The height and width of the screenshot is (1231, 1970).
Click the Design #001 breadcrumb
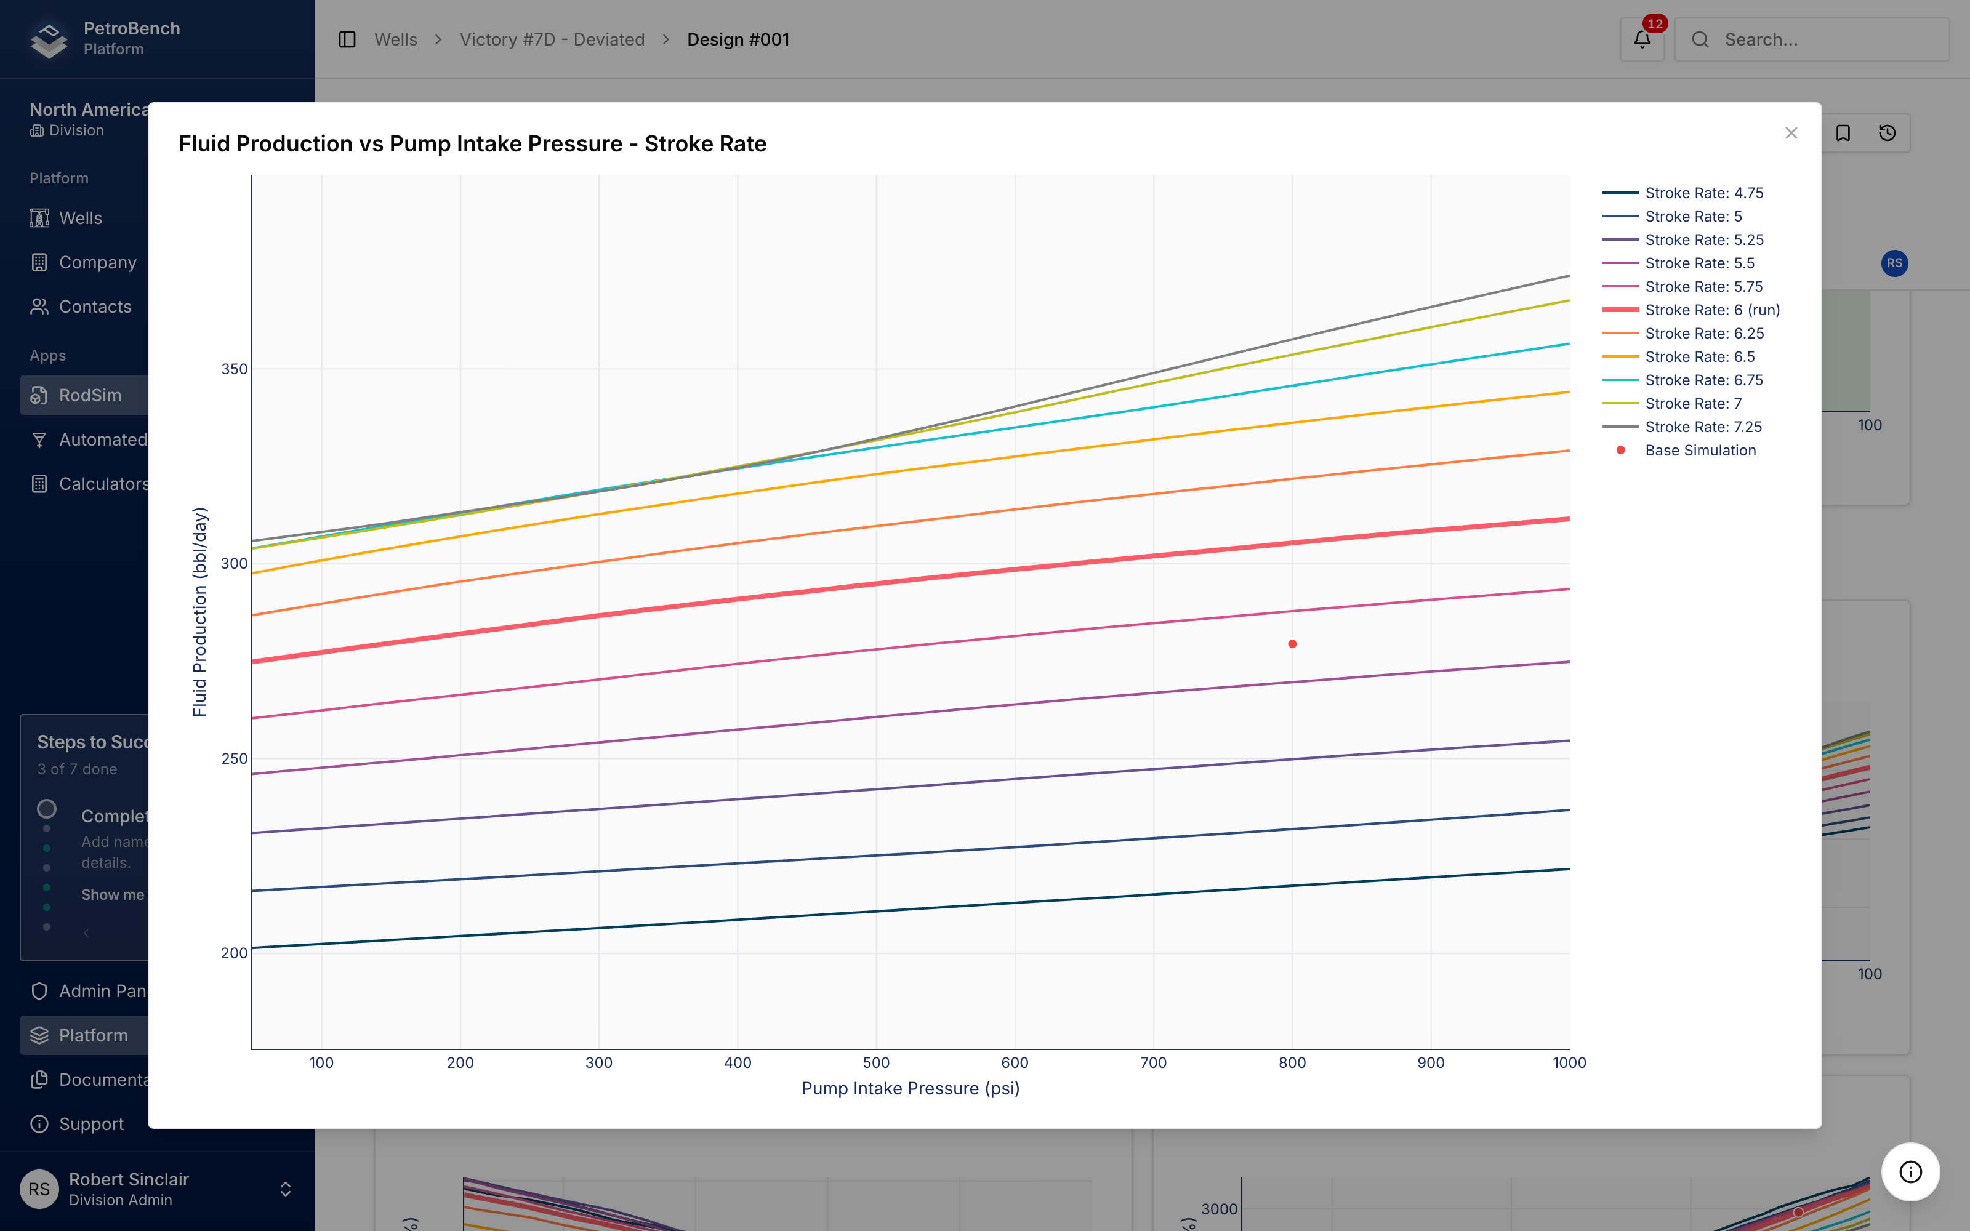[x=738, y=39]
